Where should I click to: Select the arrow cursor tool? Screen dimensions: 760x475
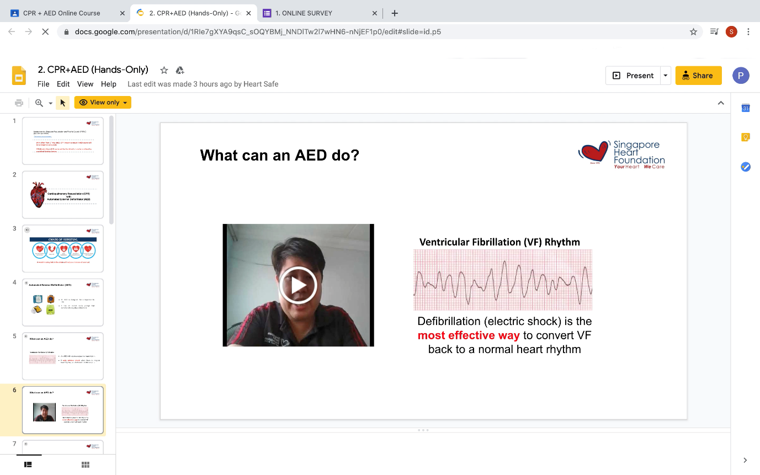62,103
